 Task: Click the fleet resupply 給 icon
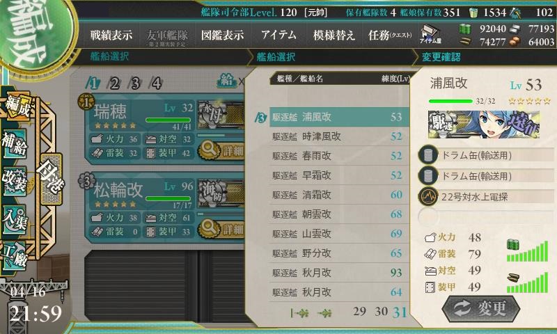[227, 81]
